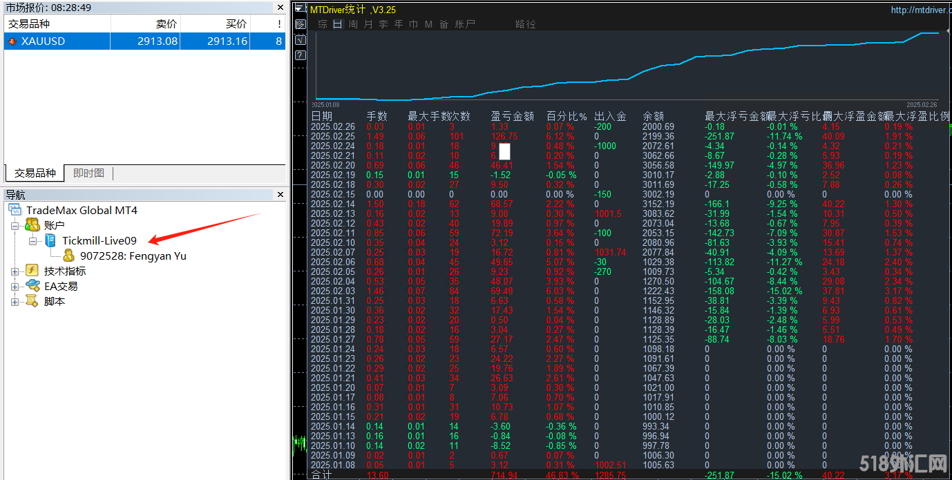
Task: Click the MTDriver统计 ,V3.25 title
Action: pyautogui.click(x=352, y=10)
